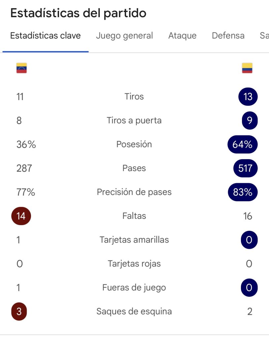Click the red 14 fouls badge
This screenshot has height=338, width=269.
point(21,216)
